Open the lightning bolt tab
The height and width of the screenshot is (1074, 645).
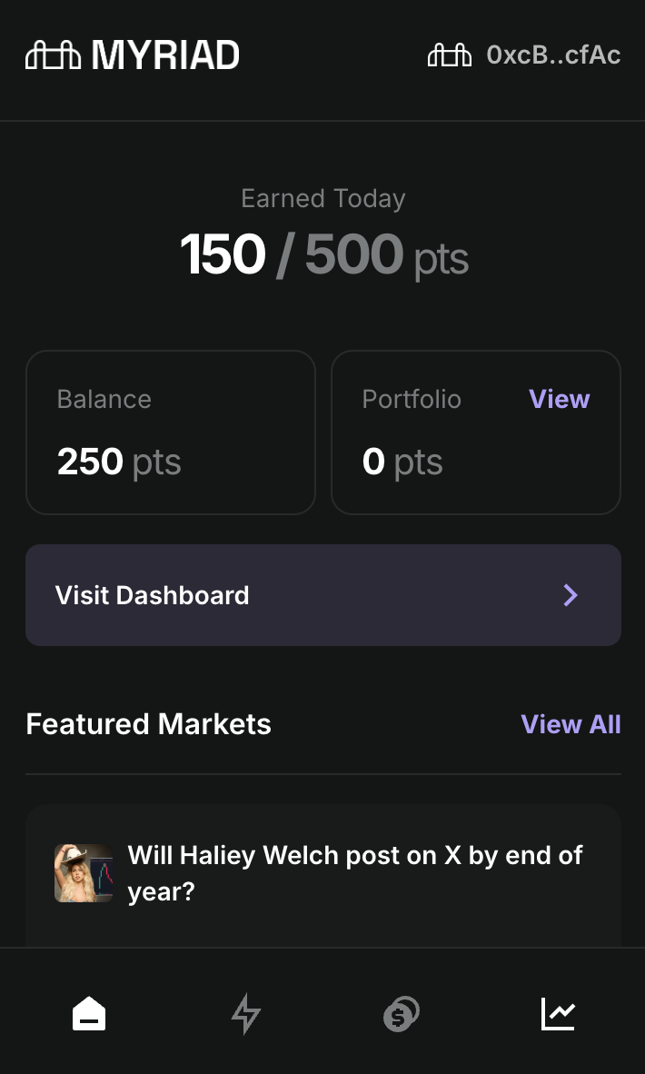pyautogui.click(x=245, y=1013)
